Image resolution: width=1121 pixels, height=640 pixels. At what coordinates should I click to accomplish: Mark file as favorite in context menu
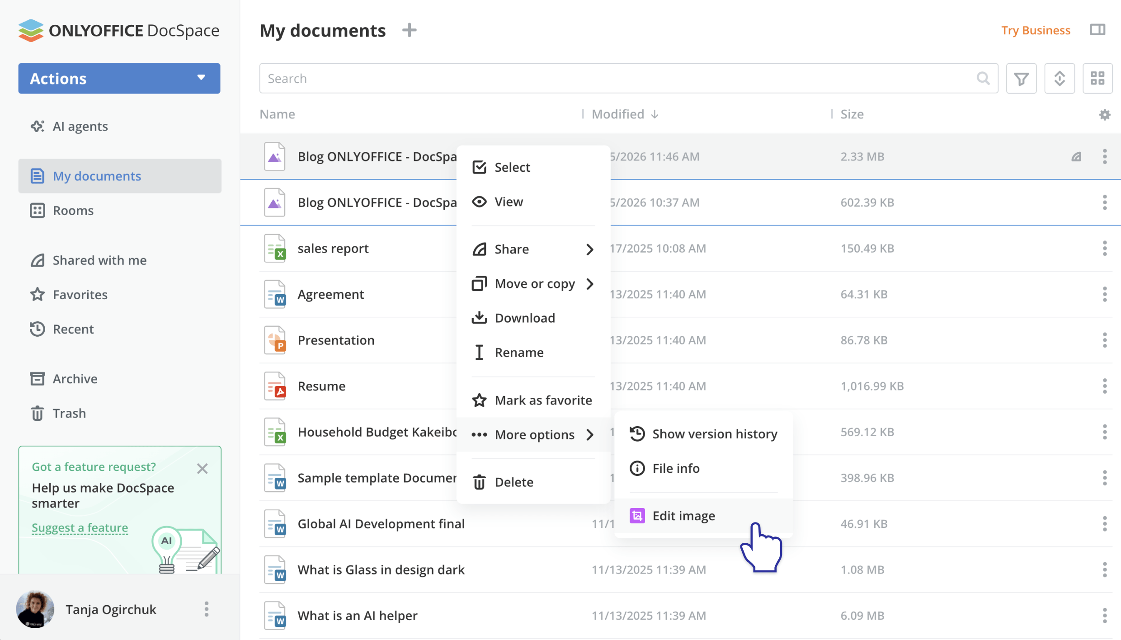click(542, 400)
